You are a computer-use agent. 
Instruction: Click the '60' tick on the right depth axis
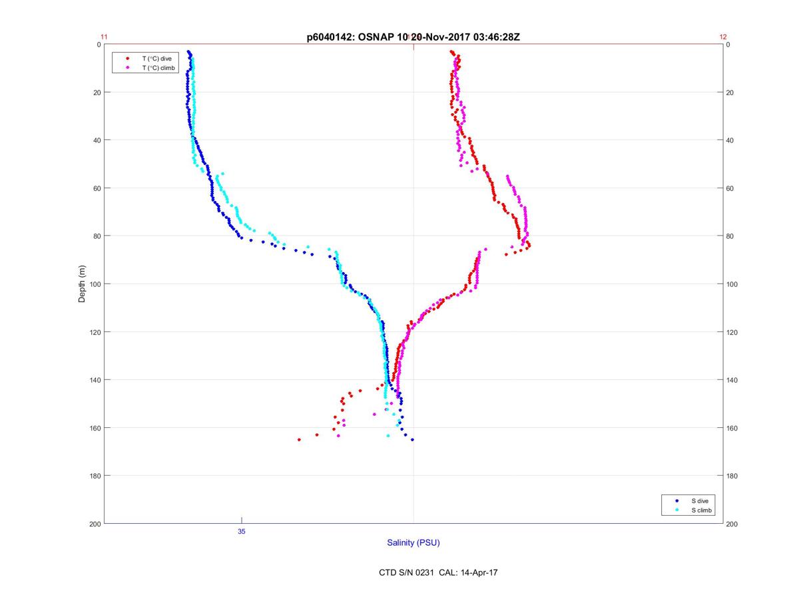(730, 188)
